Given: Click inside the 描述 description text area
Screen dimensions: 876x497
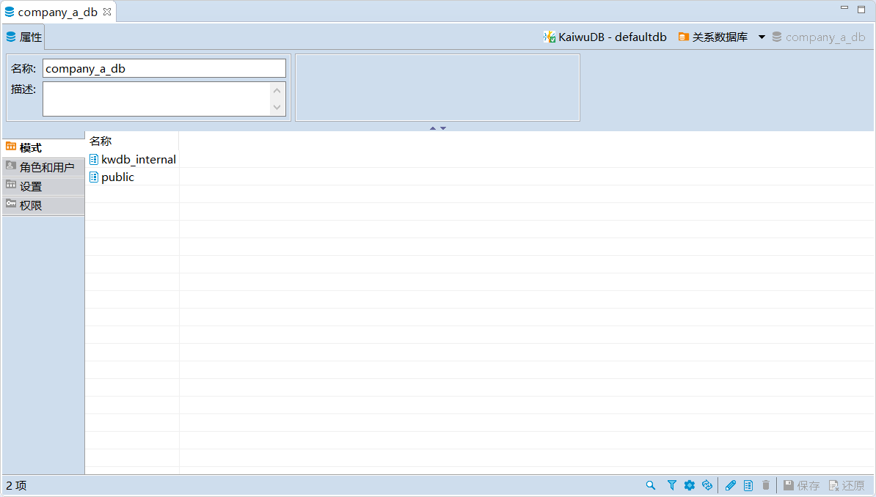Looking at the screenshot, I should click(156, 99).
